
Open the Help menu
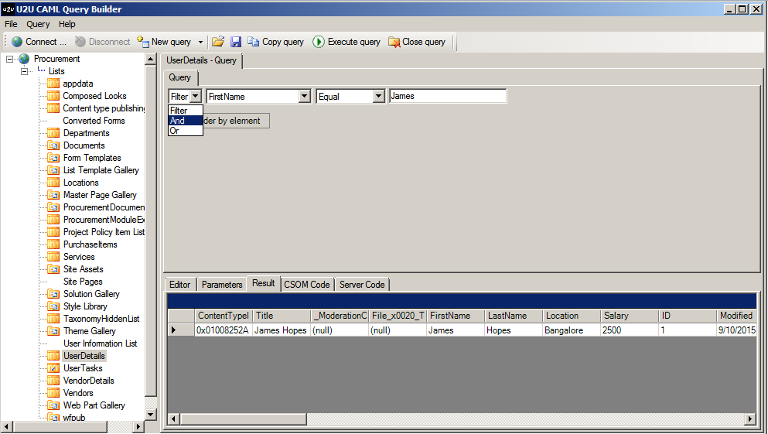pos(67,24)
